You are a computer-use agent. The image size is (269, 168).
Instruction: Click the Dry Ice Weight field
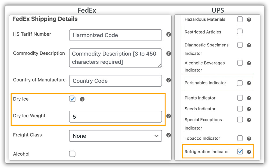(x=115, y=117)
